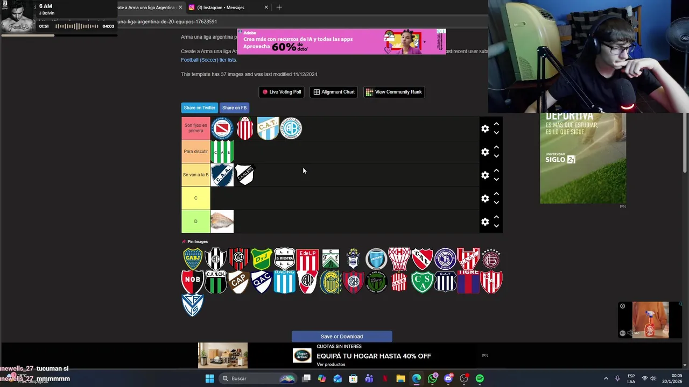Click the green D tier label

tap(195, 221)
